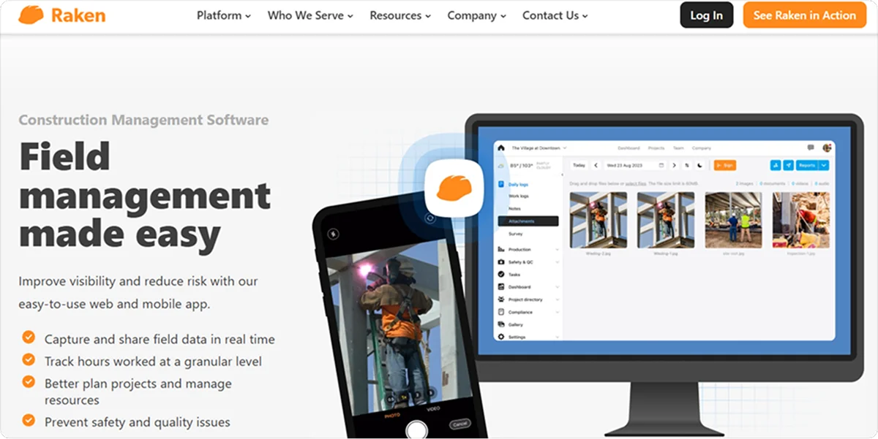Switch to the Projects tab in the app

click(x=656, y=148)
